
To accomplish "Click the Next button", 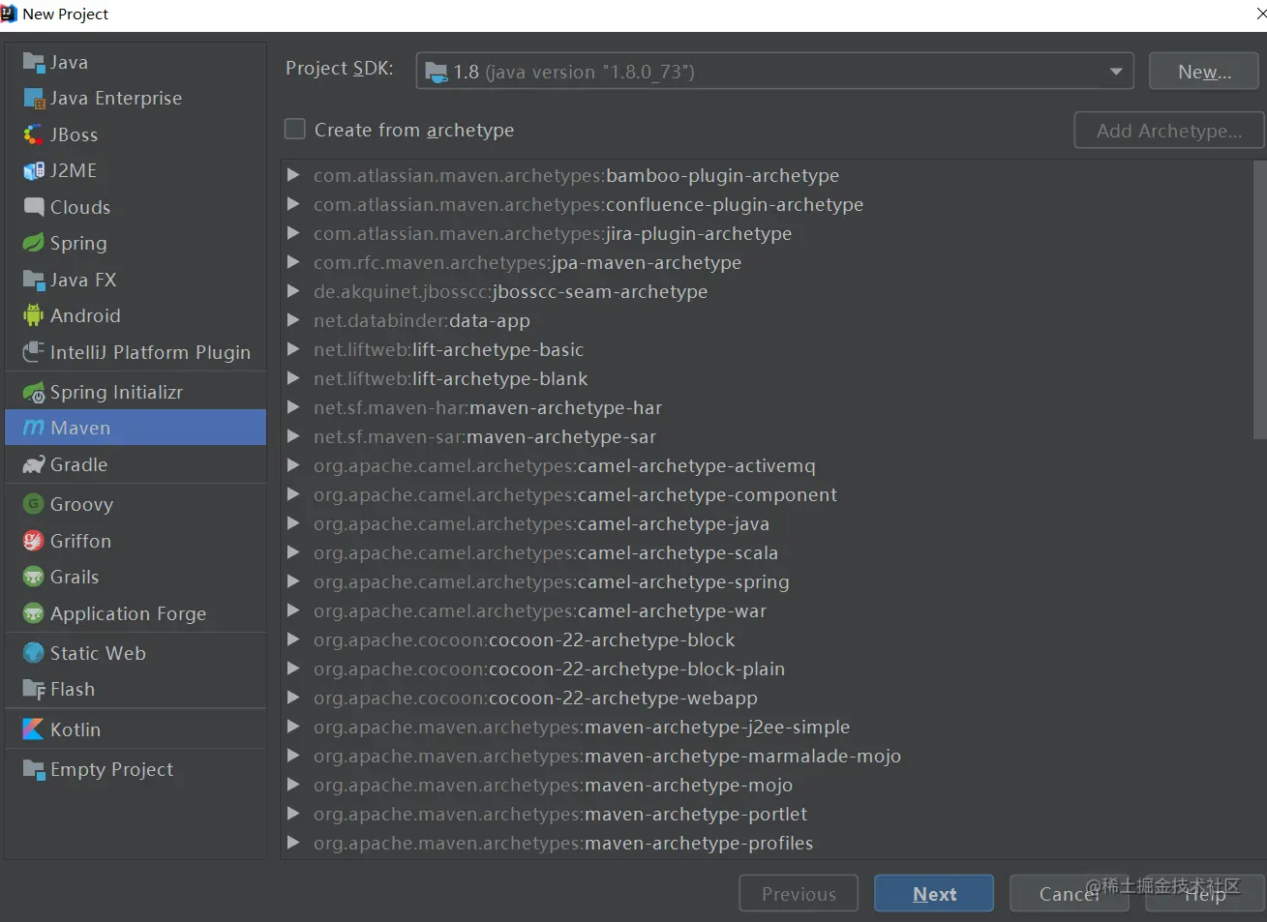I will point(934,894).
